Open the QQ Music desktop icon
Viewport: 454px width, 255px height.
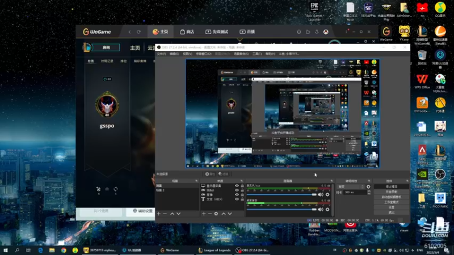pos(440,10)
